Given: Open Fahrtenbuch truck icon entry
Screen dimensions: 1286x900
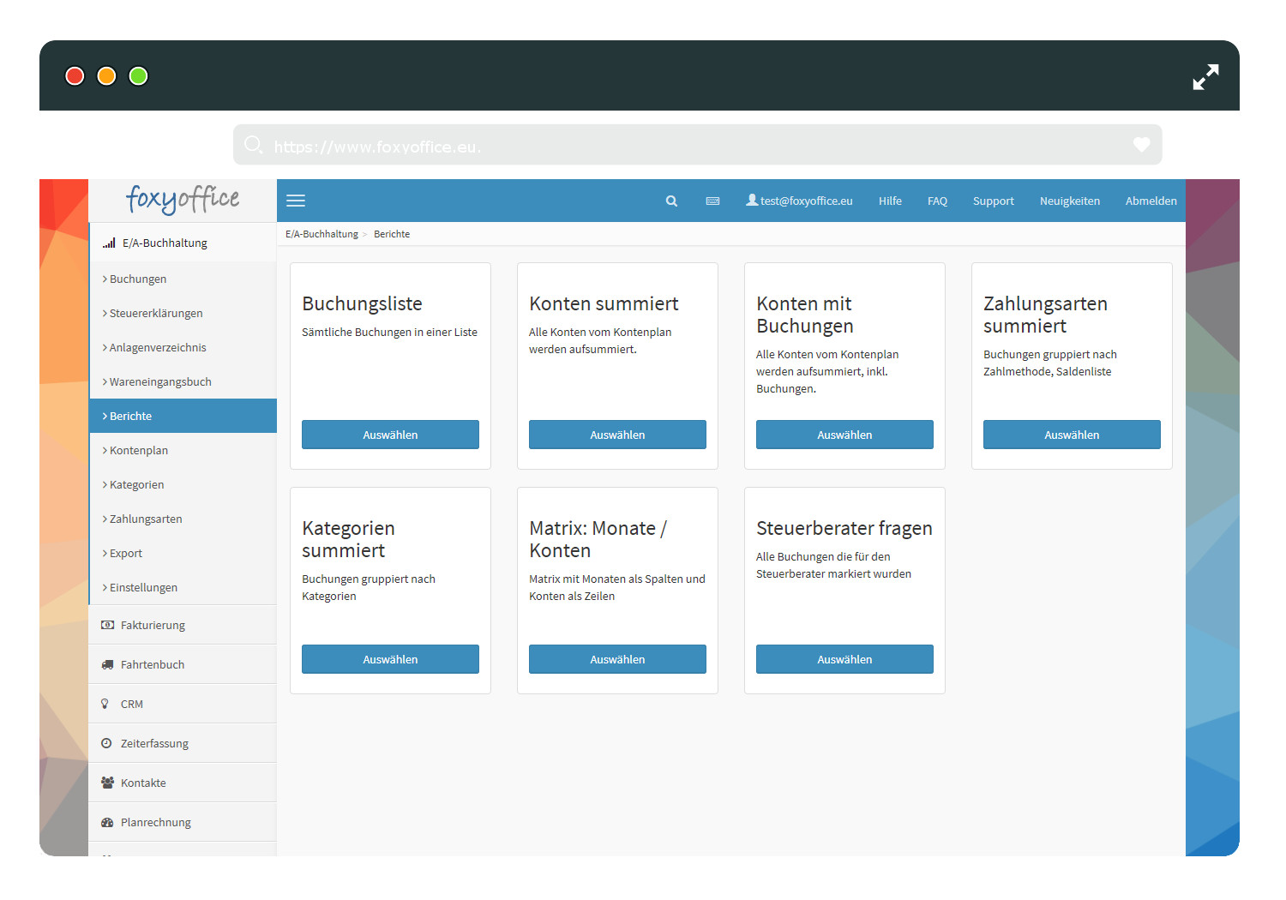Looking at the screenshot, I should click(x=152, y=664).
